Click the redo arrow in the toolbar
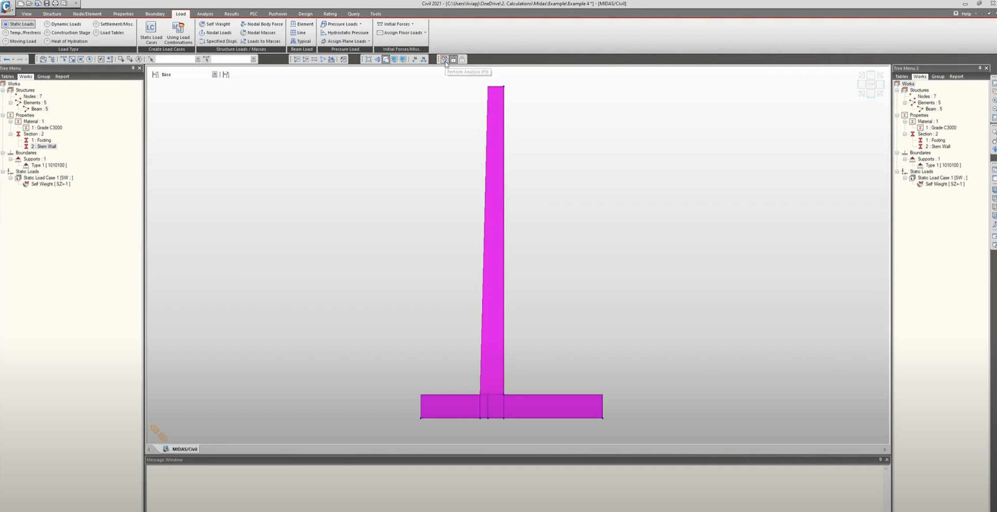This screenshot has height=512, width=997. coord(19,59)
